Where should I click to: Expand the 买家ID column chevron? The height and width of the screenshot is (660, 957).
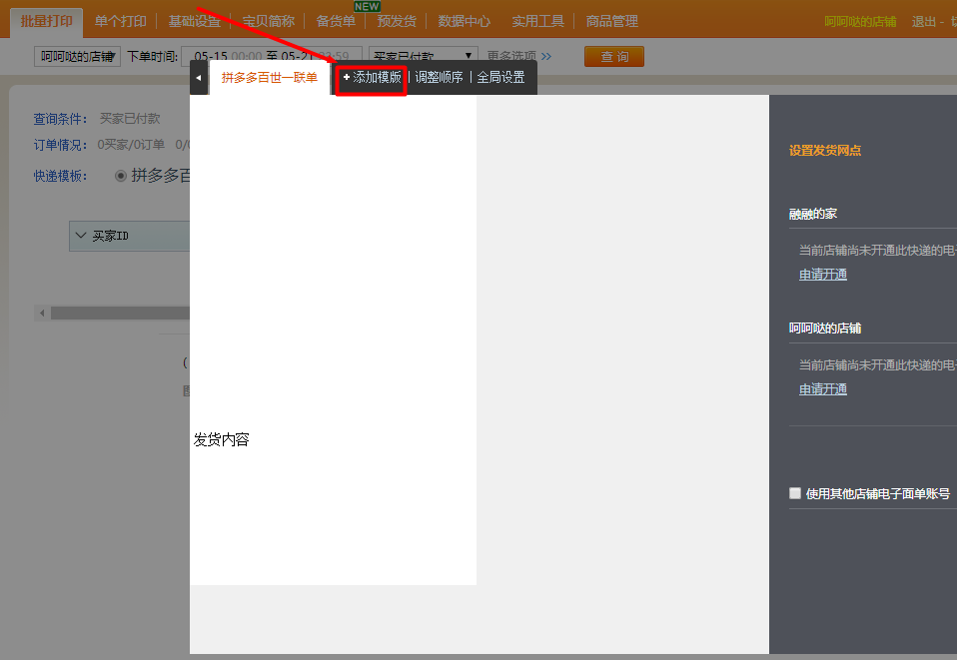tap(82, 236)
